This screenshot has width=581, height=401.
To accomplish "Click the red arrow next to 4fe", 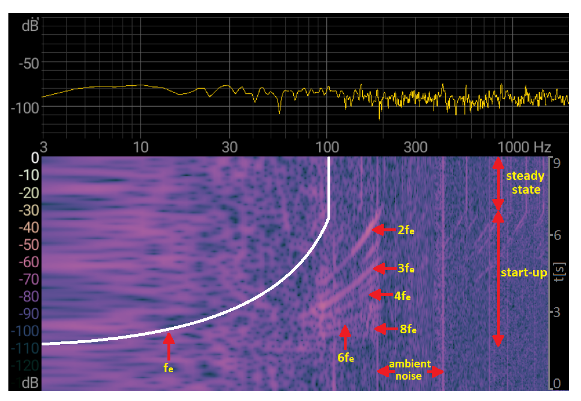I will [x=381, y=295].
